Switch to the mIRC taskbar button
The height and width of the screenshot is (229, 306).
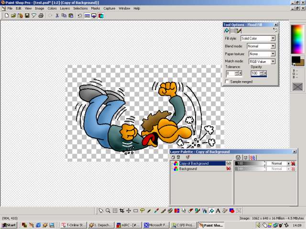(129, 225)
